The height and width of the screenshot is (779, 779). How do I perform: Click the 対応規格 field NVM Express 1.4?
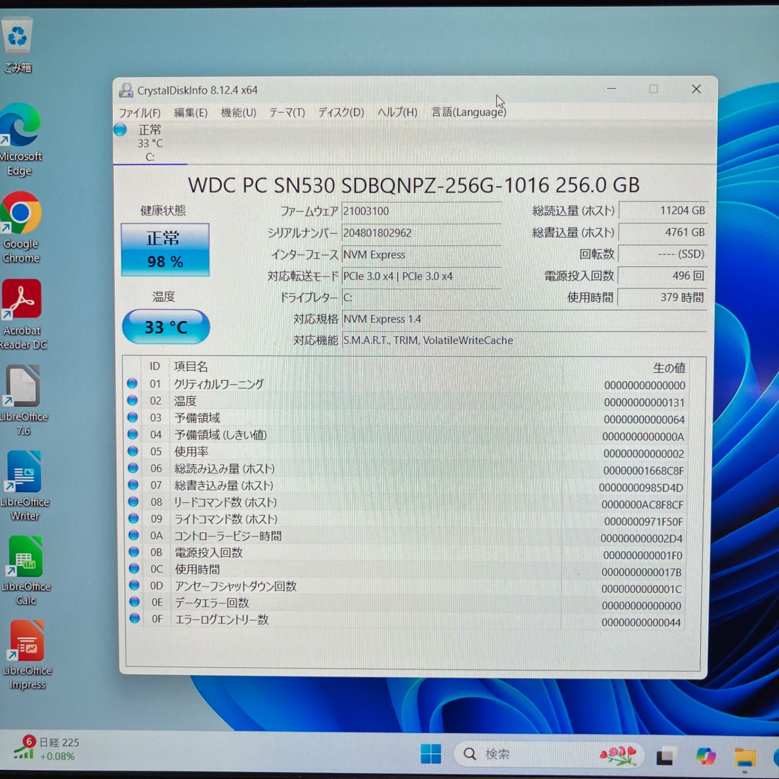coord(524,319)
